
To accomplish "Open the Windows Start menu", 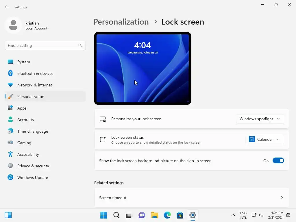I will tap(103, 215).
